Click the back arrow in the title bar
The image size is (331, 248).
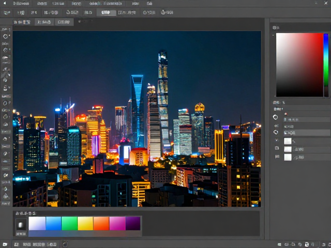point(5,3)
